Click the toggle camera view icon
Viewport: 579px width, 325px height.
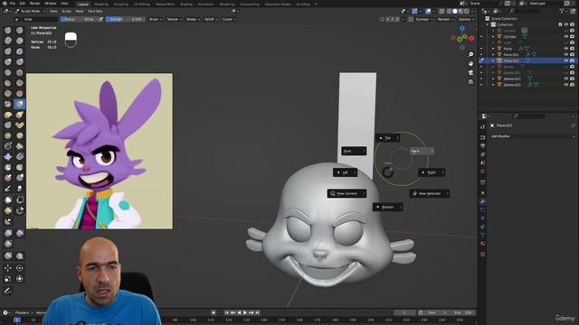click(x=470, y=72)
